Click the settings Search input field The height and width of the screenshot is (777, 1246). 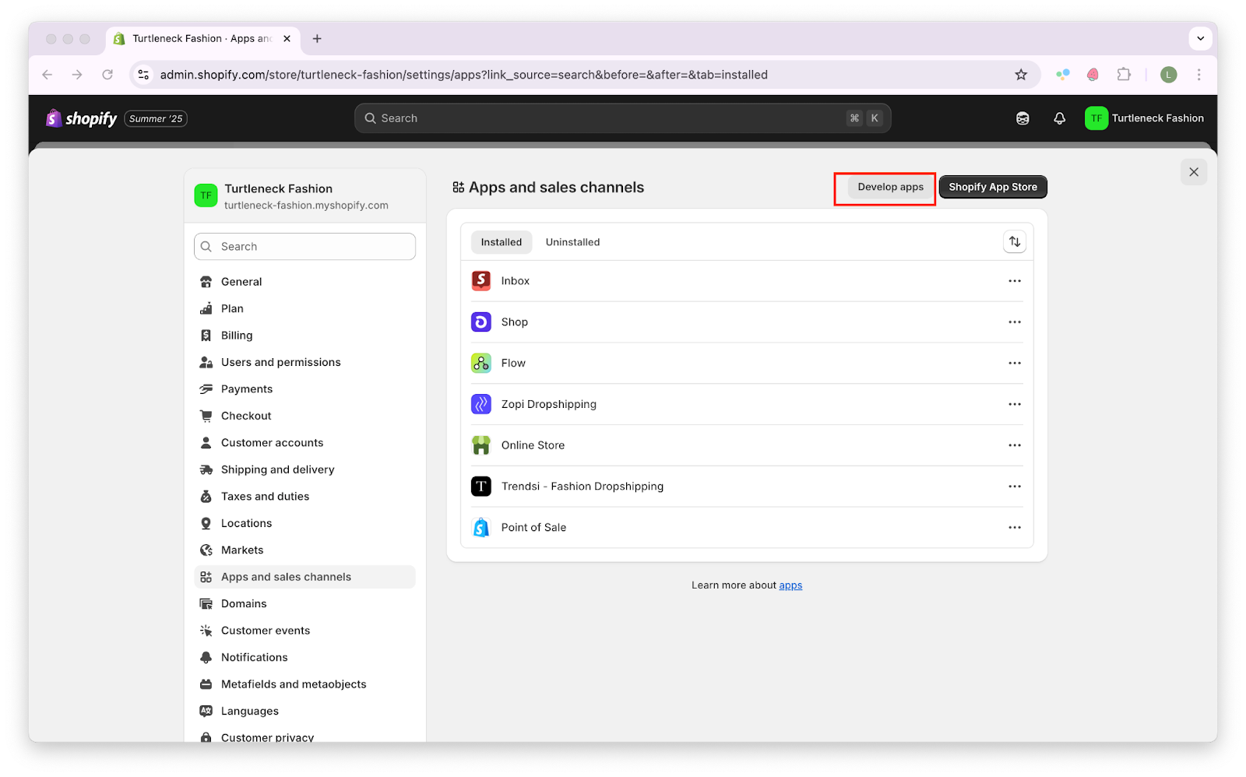304,247
